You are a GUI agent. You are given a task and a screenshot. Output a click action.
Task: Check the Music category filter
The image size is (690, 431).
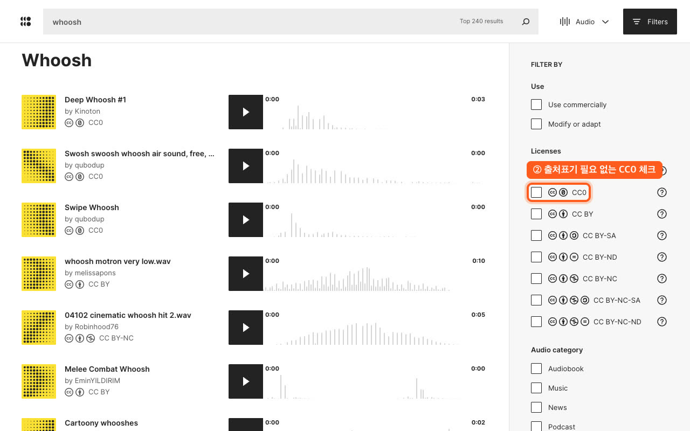point(536,388)
